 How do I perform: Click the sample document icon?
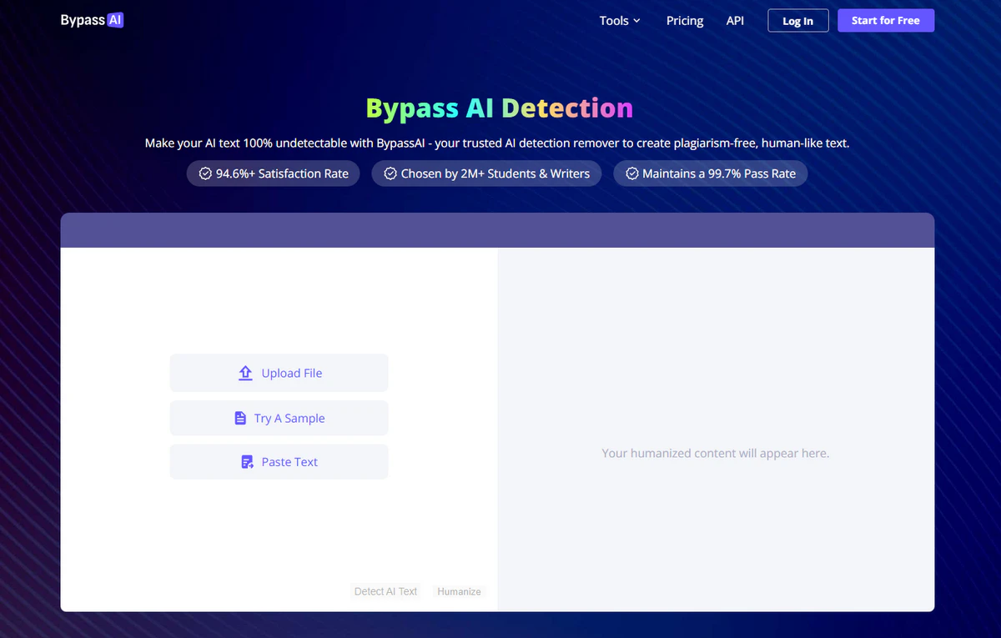click(240, 419)
